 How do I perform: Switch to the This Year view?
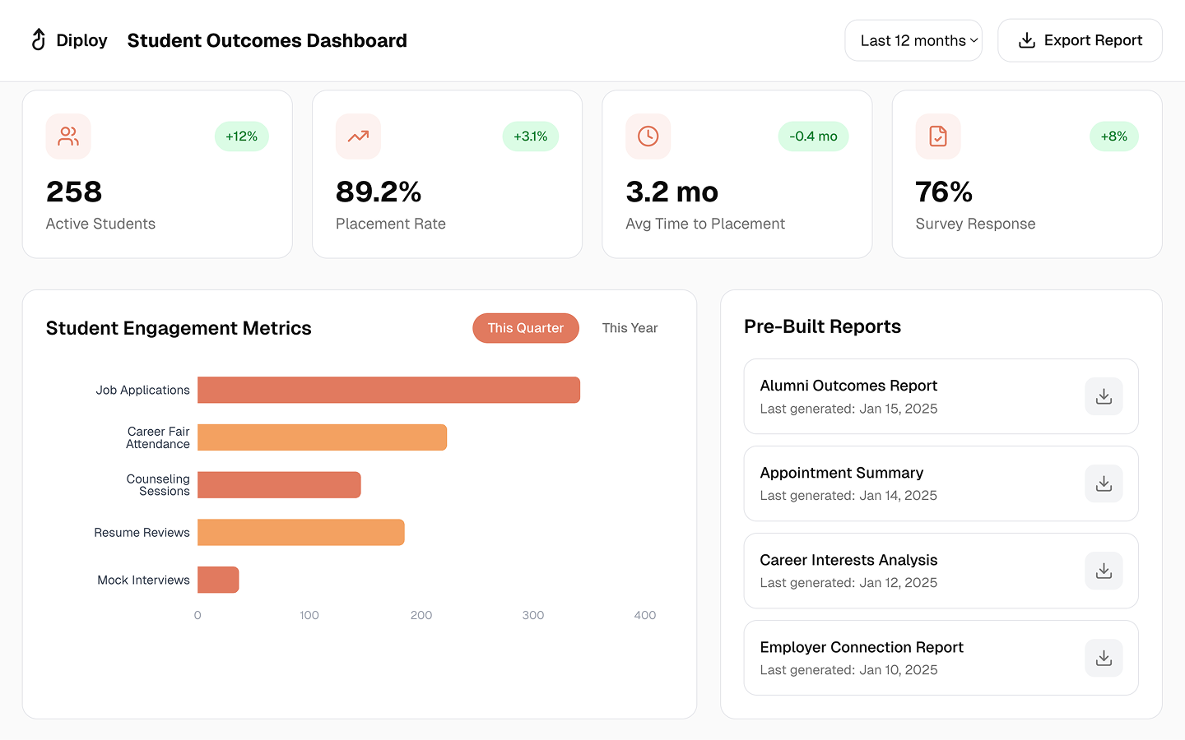630,328
